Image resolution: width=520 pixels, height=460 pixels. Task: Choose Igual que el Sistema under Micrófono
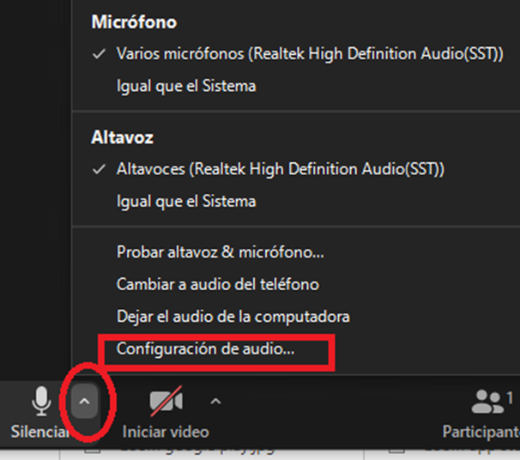(x=186, y=86)
